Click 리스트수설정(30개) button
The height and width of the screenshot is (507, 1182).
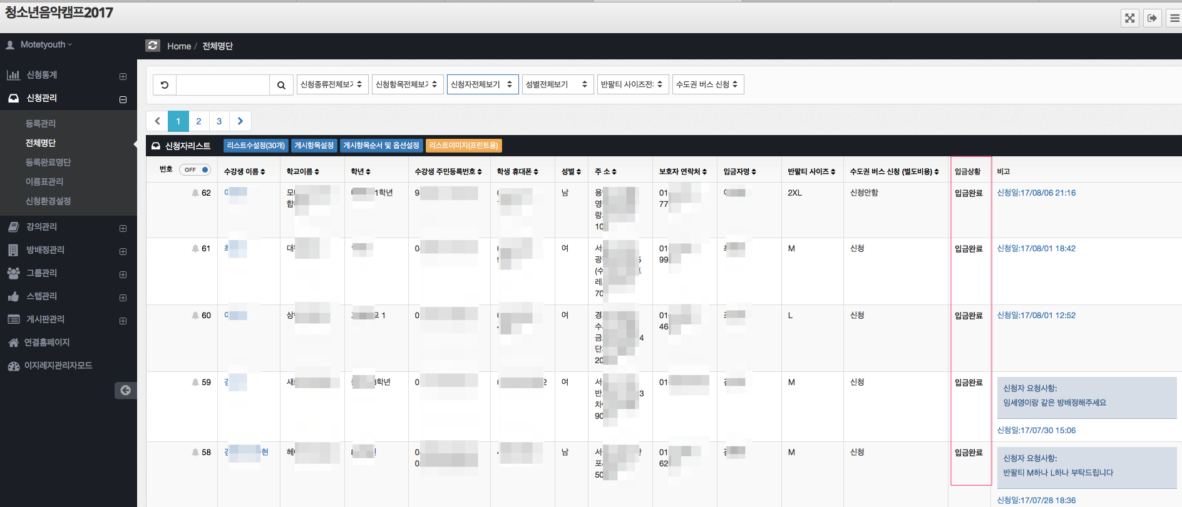[256, 146]
